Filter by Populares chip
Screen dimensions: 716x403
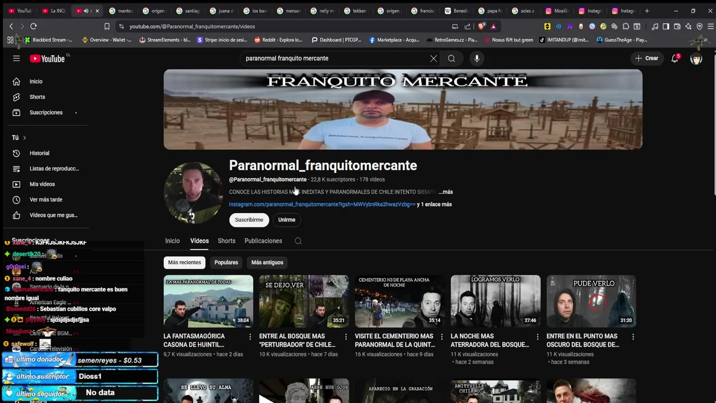tap(226, 263)
